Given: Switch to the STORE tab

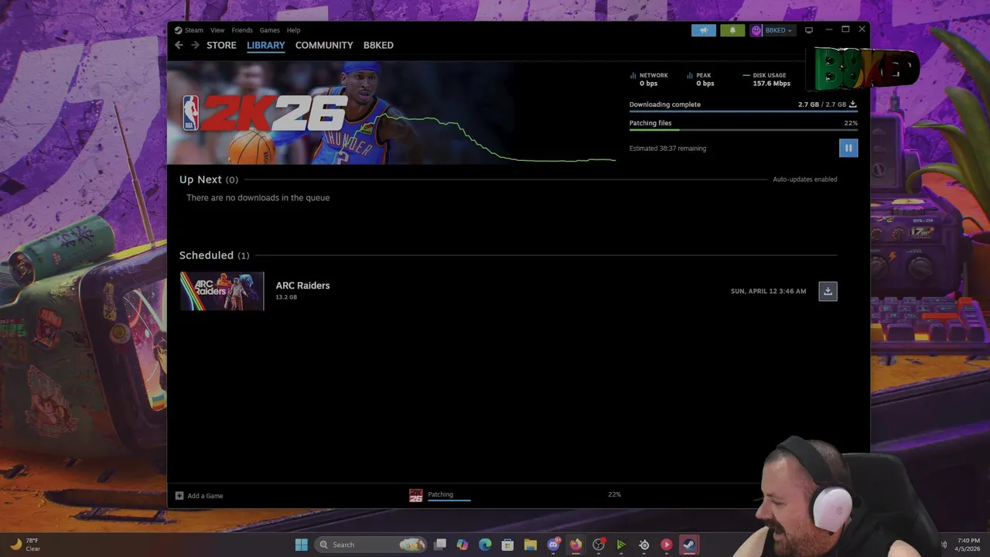Looking at the screenshot, I should (221, 45).
